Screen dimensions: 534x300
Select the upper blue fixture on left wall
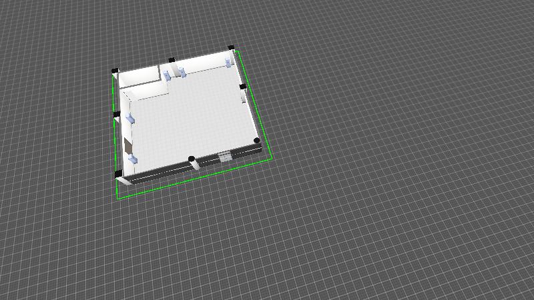[x=130, y=118]
